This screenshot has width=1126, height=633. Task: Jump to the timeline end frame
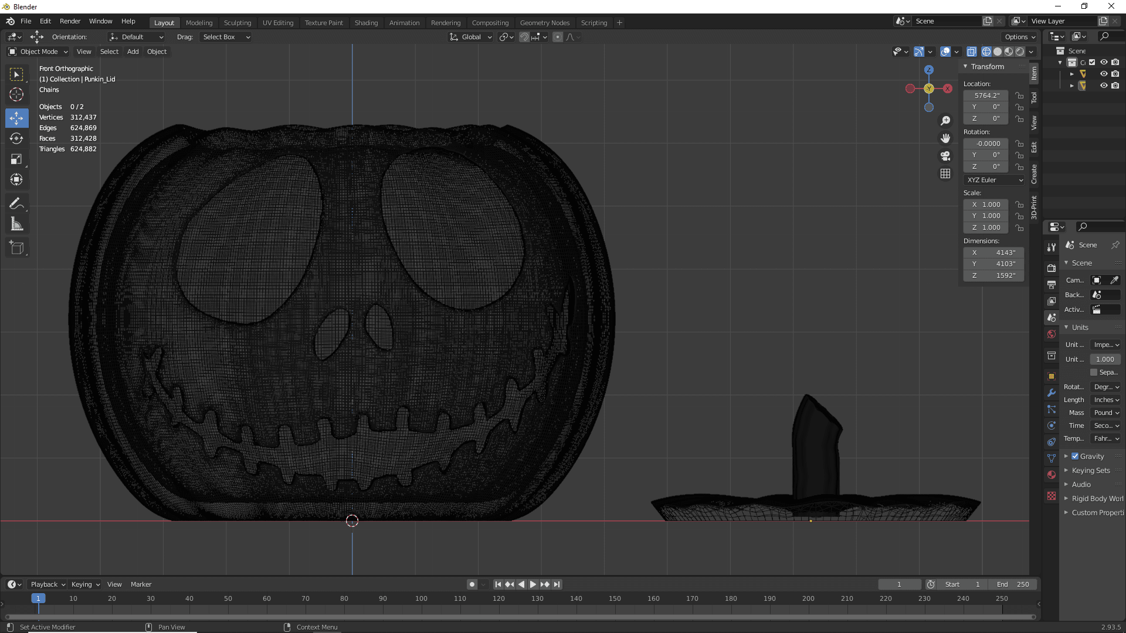(x=557, y=584)
